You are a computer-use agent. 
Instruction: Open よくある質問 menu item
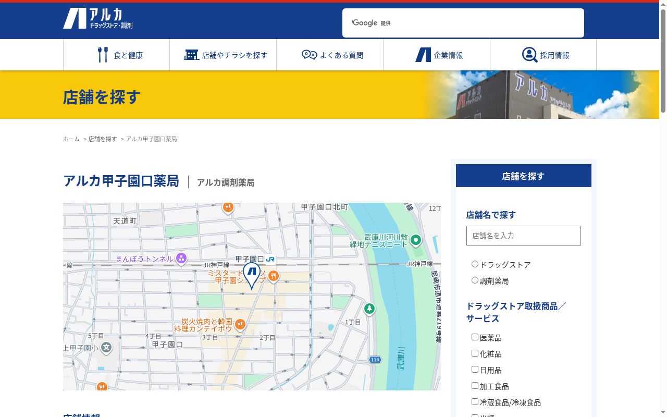(x=330, y=55)
